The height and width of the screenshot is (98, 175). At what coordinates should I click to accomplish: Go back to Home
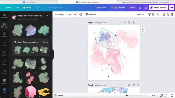[x=7, y=8]
